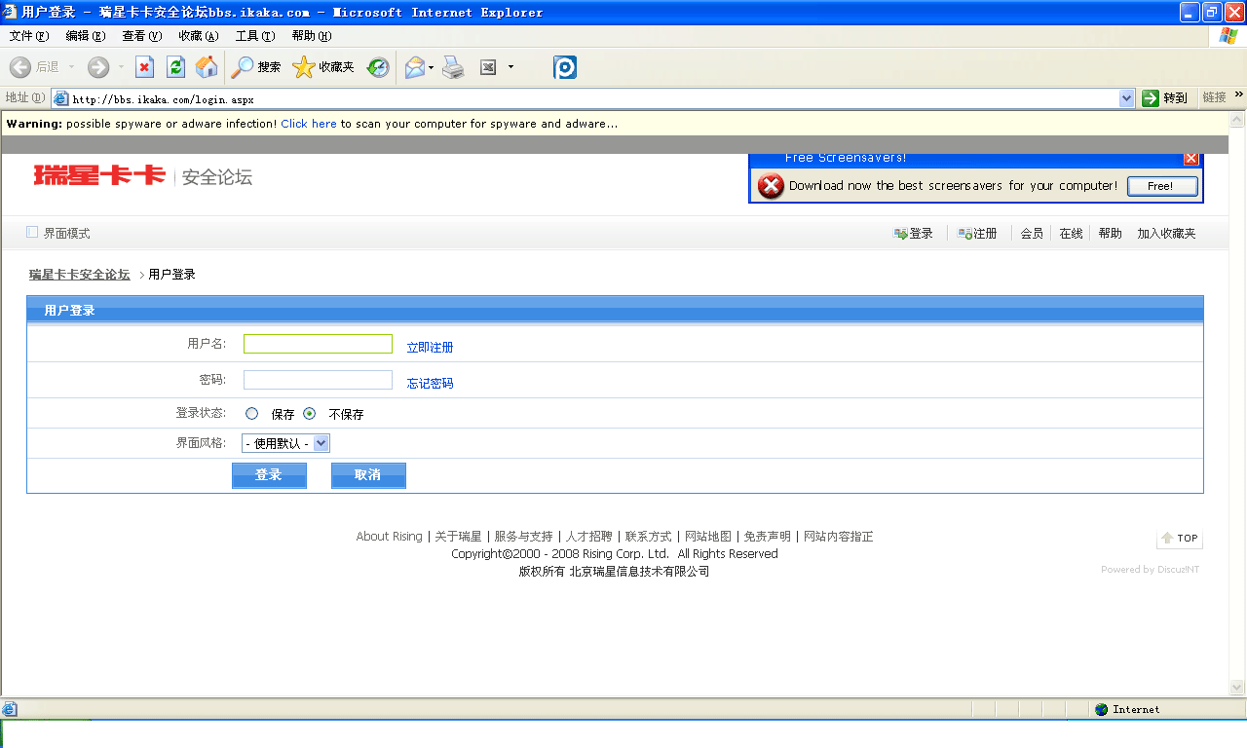The height and width of the screenshot is (748, 1247).
Task: Open the 界面风格 使用默认 dropdown
Action: [286, 444]
